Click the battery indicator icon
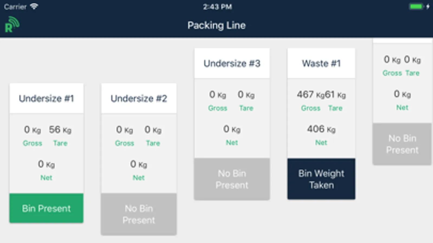 [x=416, y=6]
